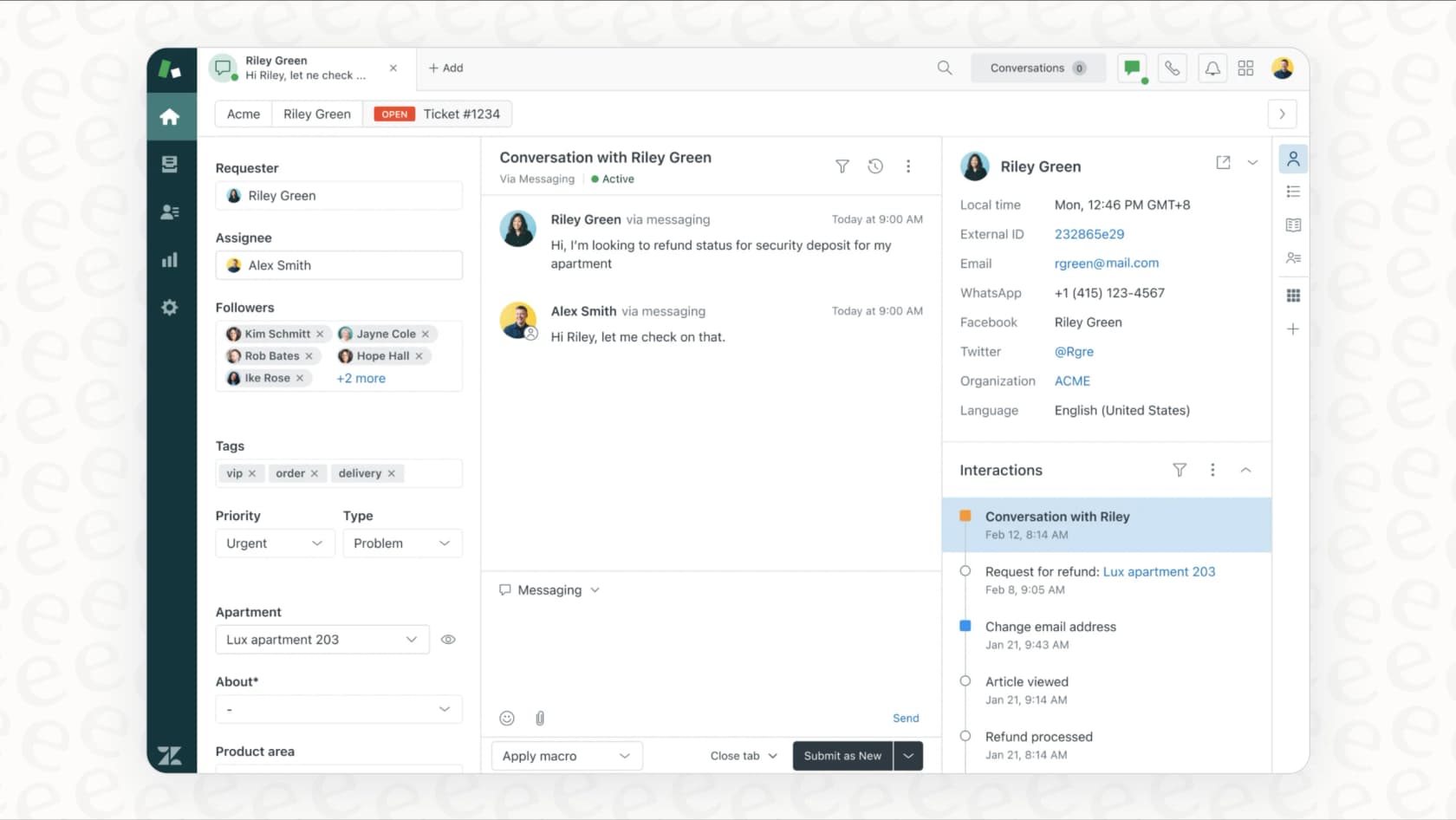The width and height of the screenshot is (1456, 820).
Task: Filter Interactions with funnel icon
Action: (x=1180, y=470)
